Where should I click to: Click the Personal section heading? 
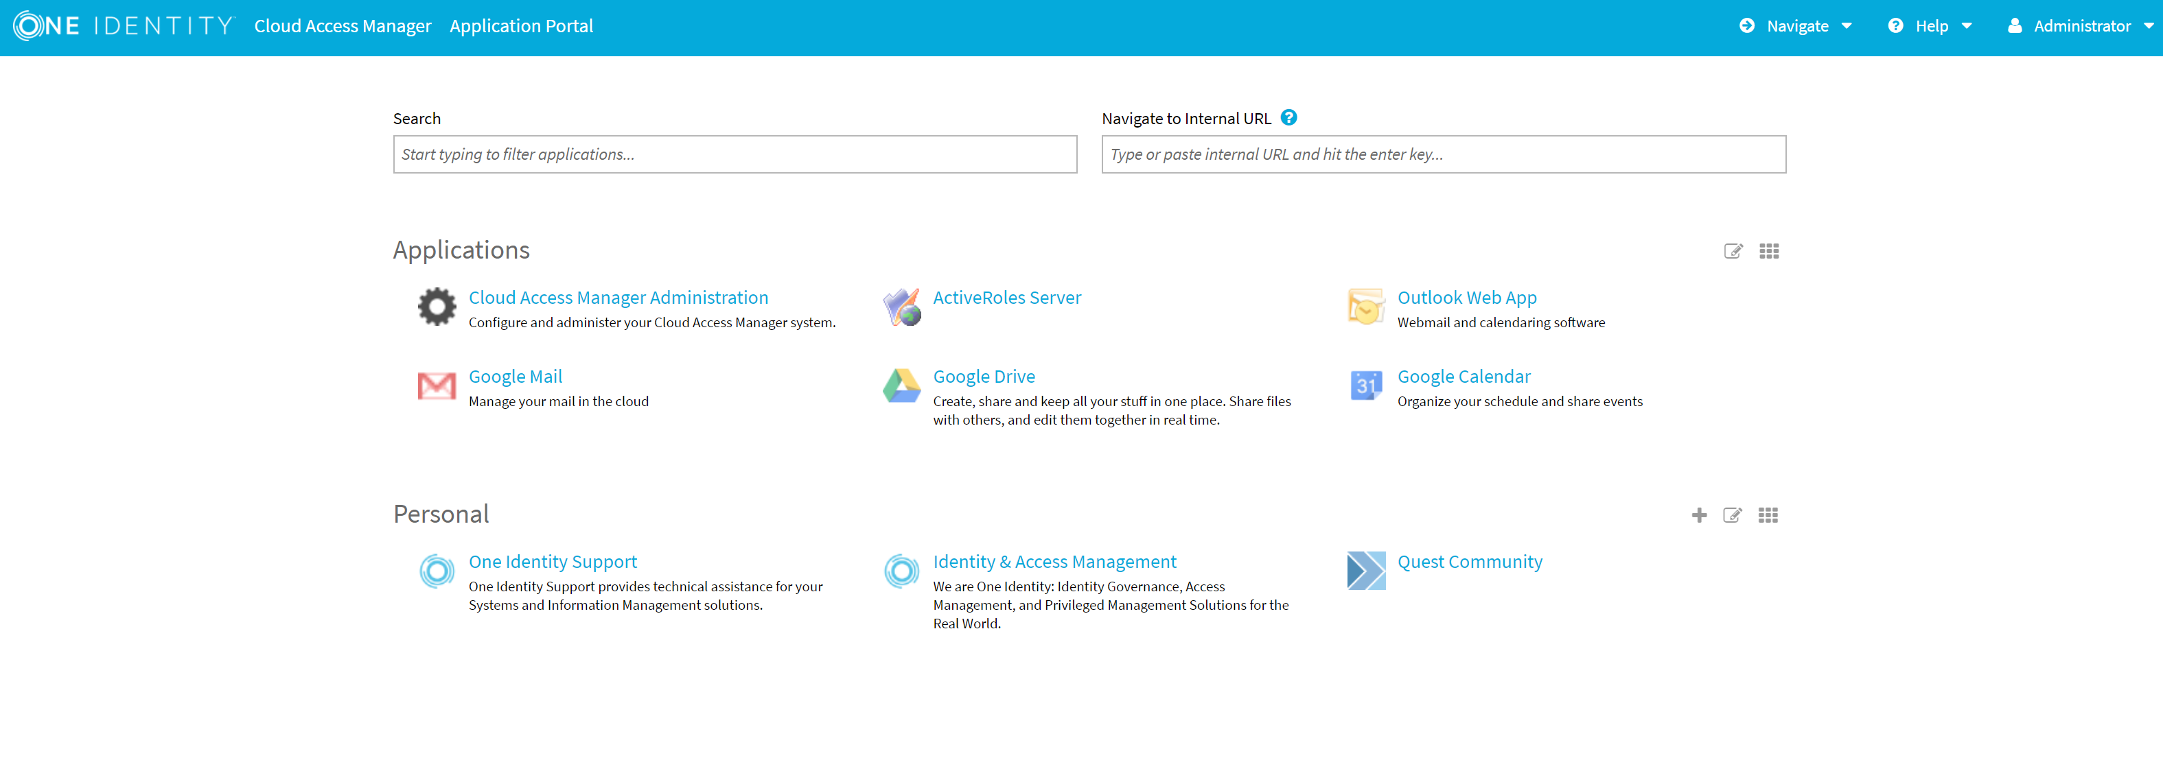tap(441, 514)
